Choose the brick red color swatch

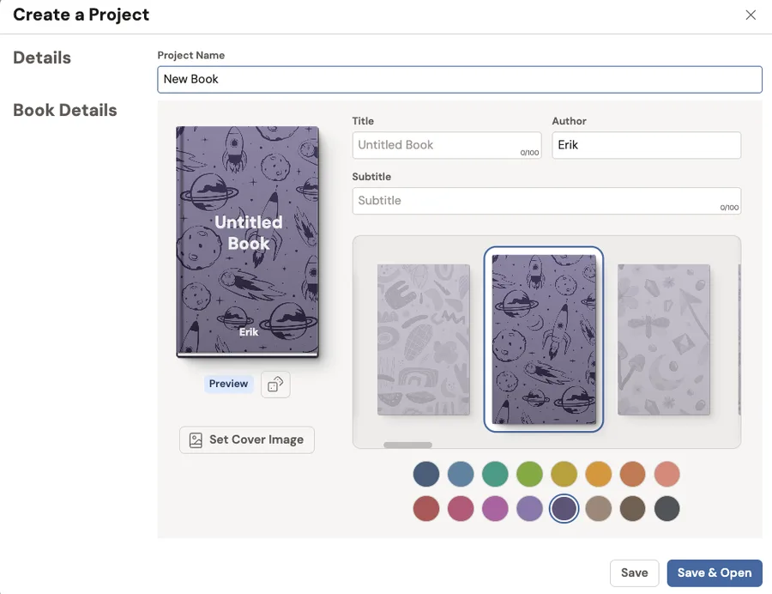click(x=426, y=508)
